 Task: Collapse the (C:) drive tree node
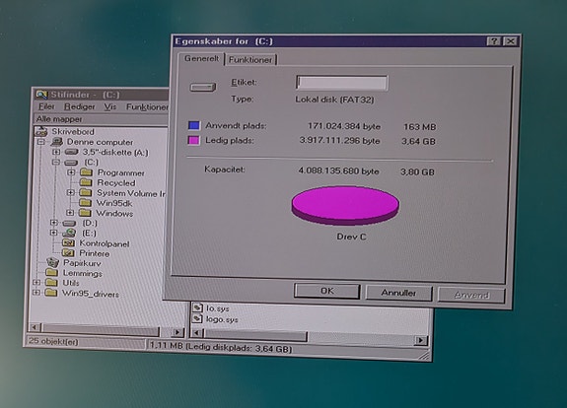[x=55, y=163]
